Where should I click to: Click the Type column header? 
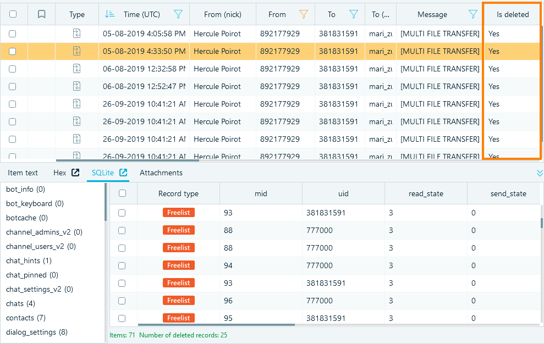point(77,14)
